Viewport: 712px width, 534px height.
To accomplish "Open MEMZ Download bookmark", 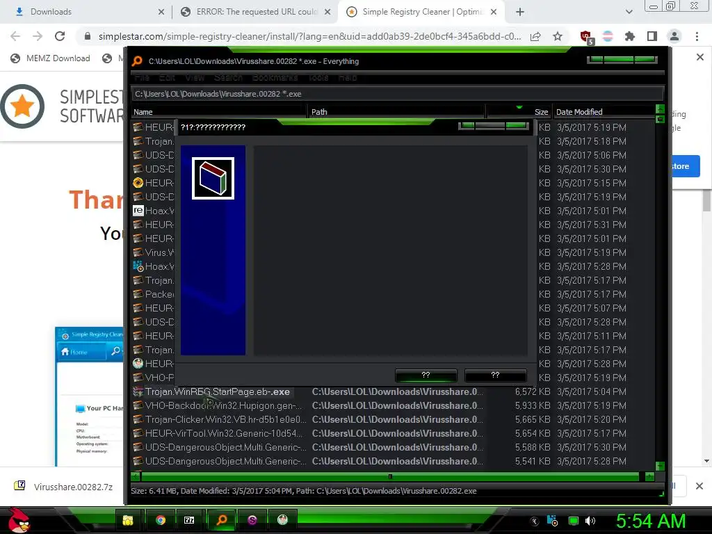I will click(x=50, y=58).
